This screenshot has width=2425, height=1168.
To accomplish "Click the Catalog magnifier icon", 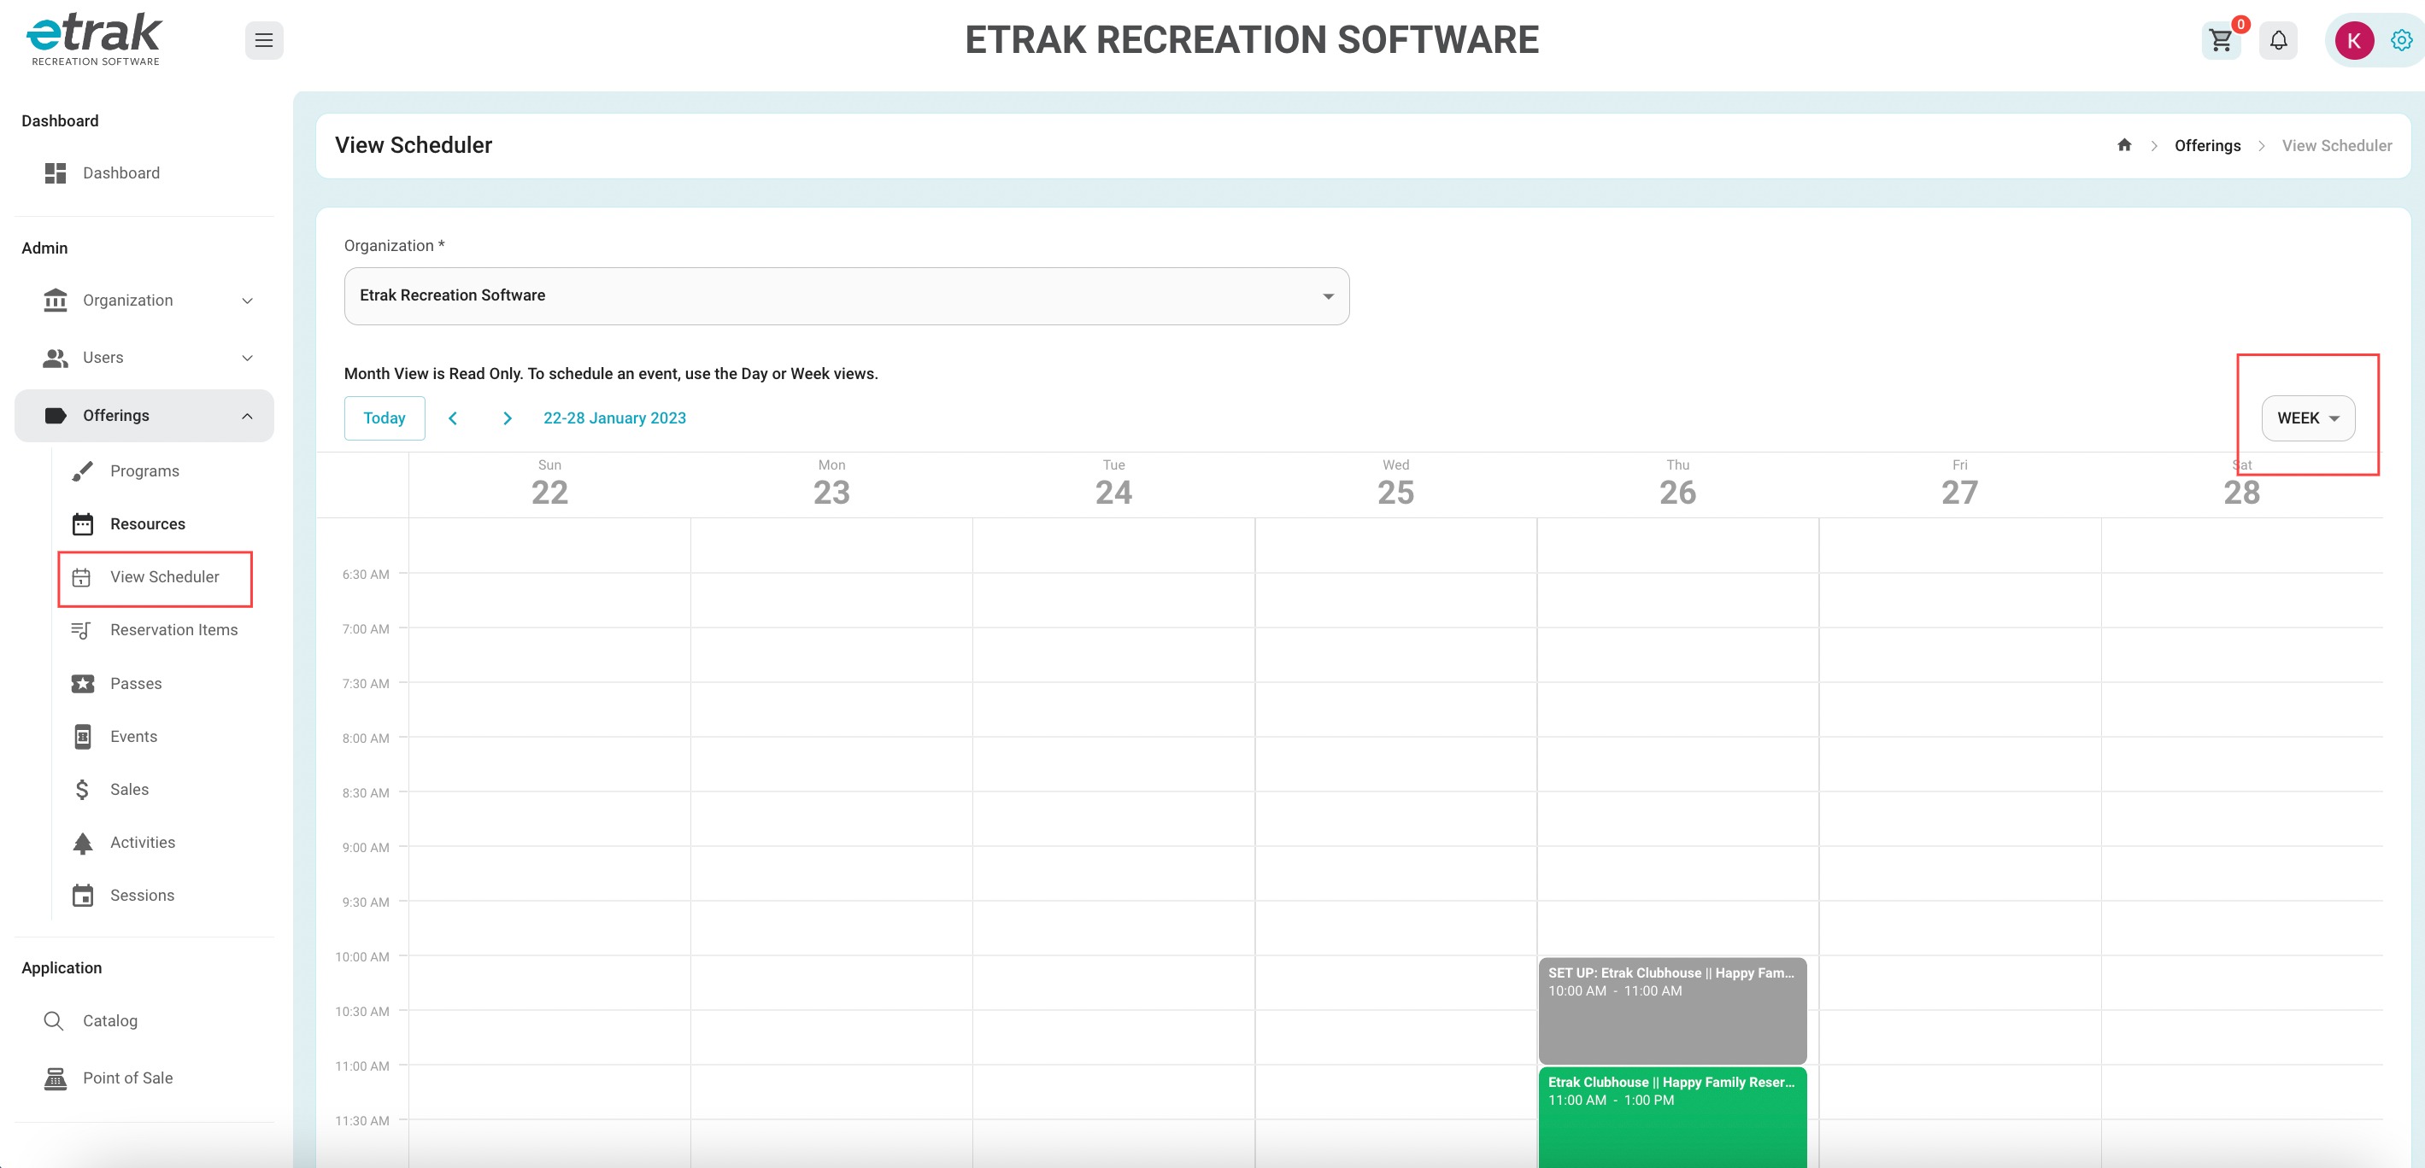I will tap(54, 1021).
